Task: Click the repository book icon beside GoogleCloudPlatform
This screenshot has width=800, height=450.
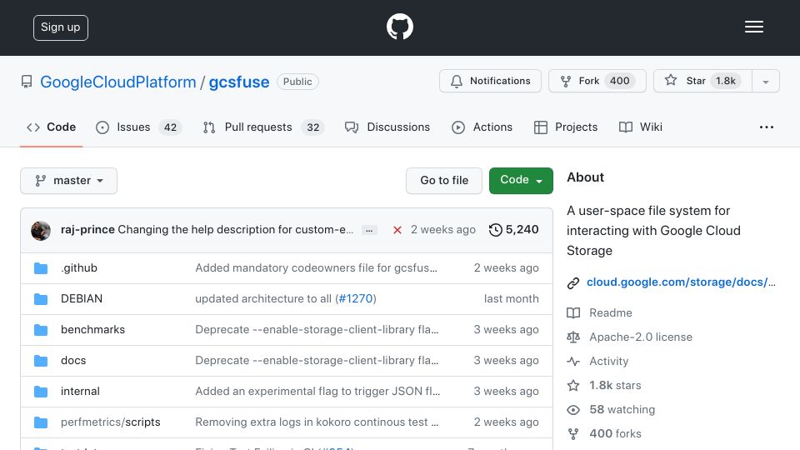Action: [27, 82]
